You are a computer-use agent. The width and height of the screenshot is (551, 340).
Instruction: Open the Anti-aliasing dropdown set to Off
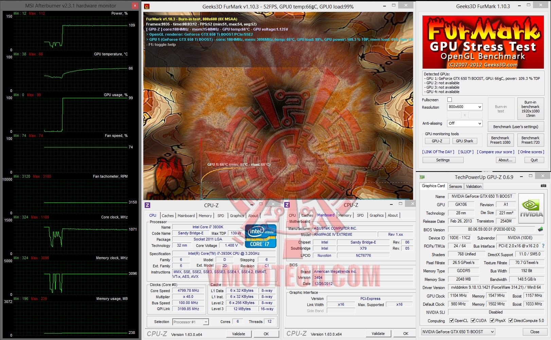coord(464,124)
